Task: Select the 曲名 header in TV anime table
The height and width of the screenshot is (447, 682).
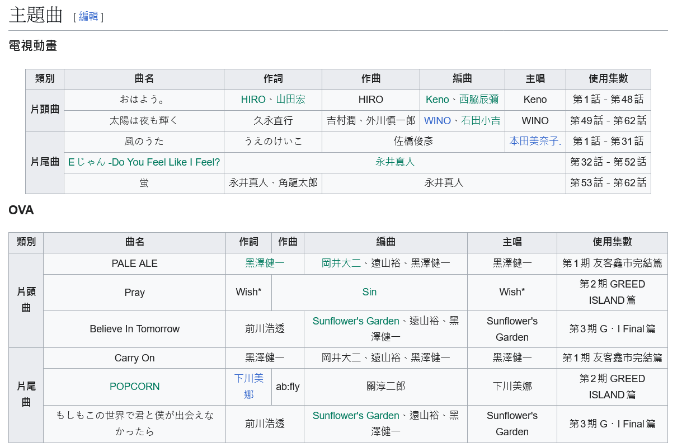Action: click(144, 79)
